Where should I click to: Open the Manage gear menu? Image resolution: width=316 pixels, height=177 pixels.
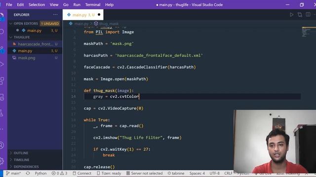click(x=1, y=161)
